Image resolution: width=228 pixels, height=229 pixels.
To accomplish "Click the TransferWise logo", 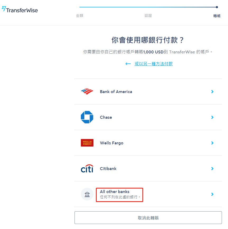I will tap(20, 10).
